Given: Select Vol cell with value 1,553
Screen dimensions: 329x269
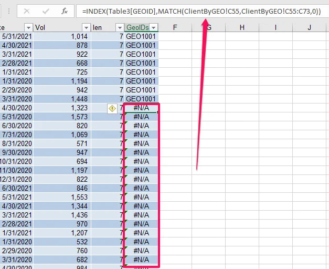Looking at the screenshot, I should 62,198.
